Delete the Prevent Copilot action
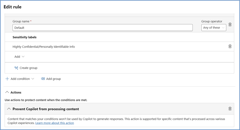 point(230,109)
